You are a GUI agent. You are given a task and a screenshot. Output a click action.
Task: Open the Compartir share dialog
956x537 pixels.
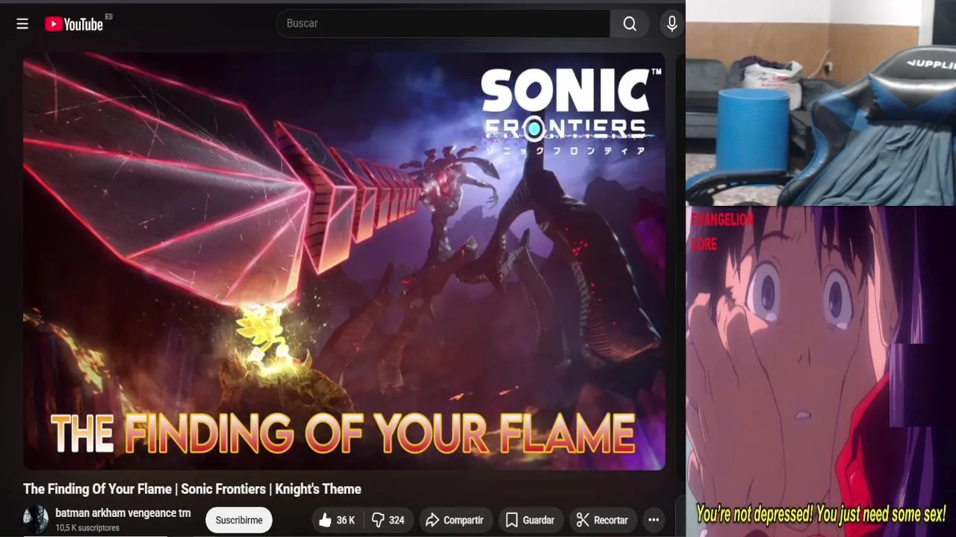(x=455, y=520)
